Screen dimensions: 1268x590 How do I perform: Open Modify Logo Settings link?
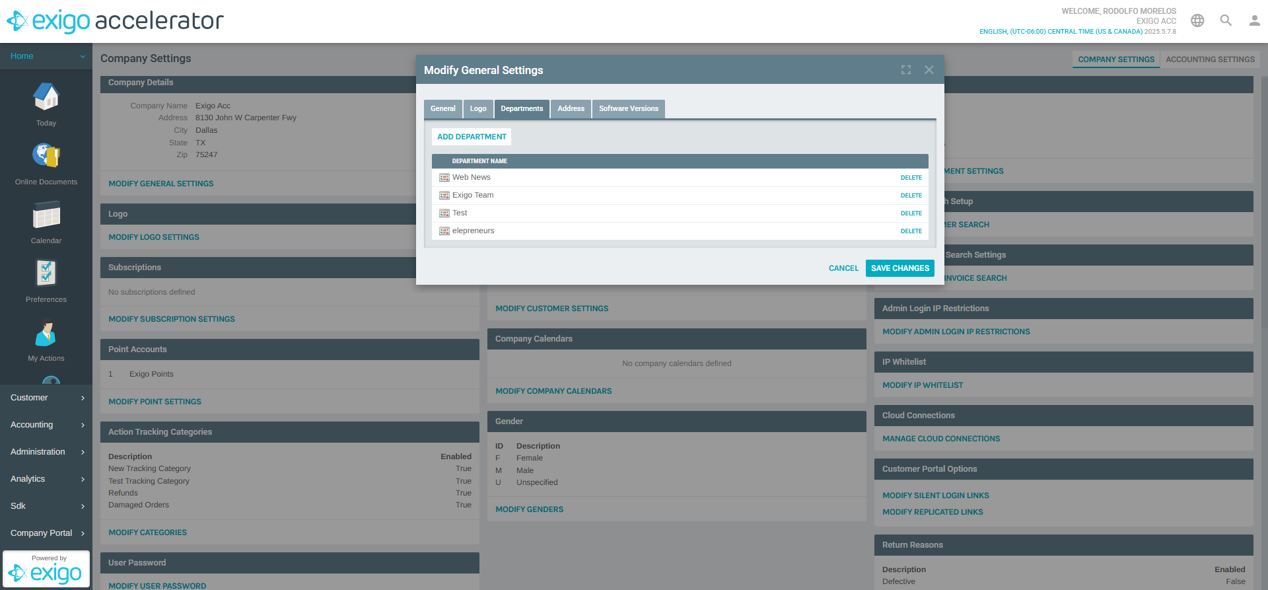(154, 237)
